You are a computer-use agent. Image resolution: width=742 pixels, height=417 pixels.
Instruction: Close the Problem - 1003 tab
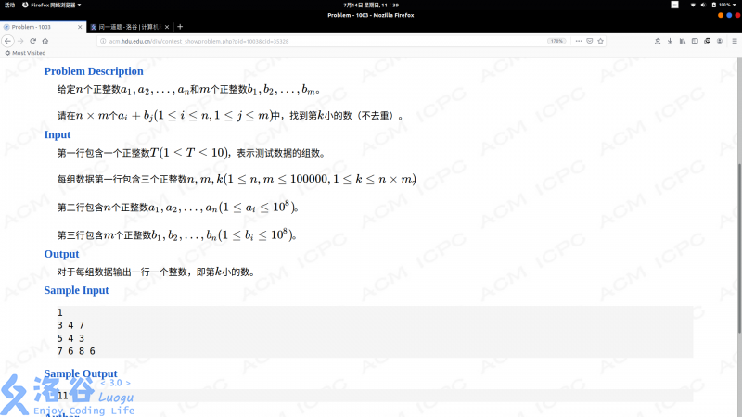coord(79,27)
